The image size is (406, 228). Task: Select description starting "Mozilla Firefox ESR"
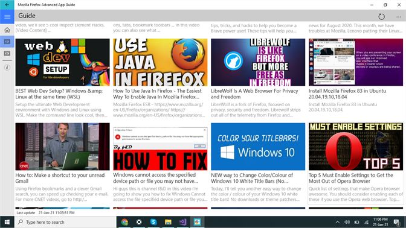point(159,110)
